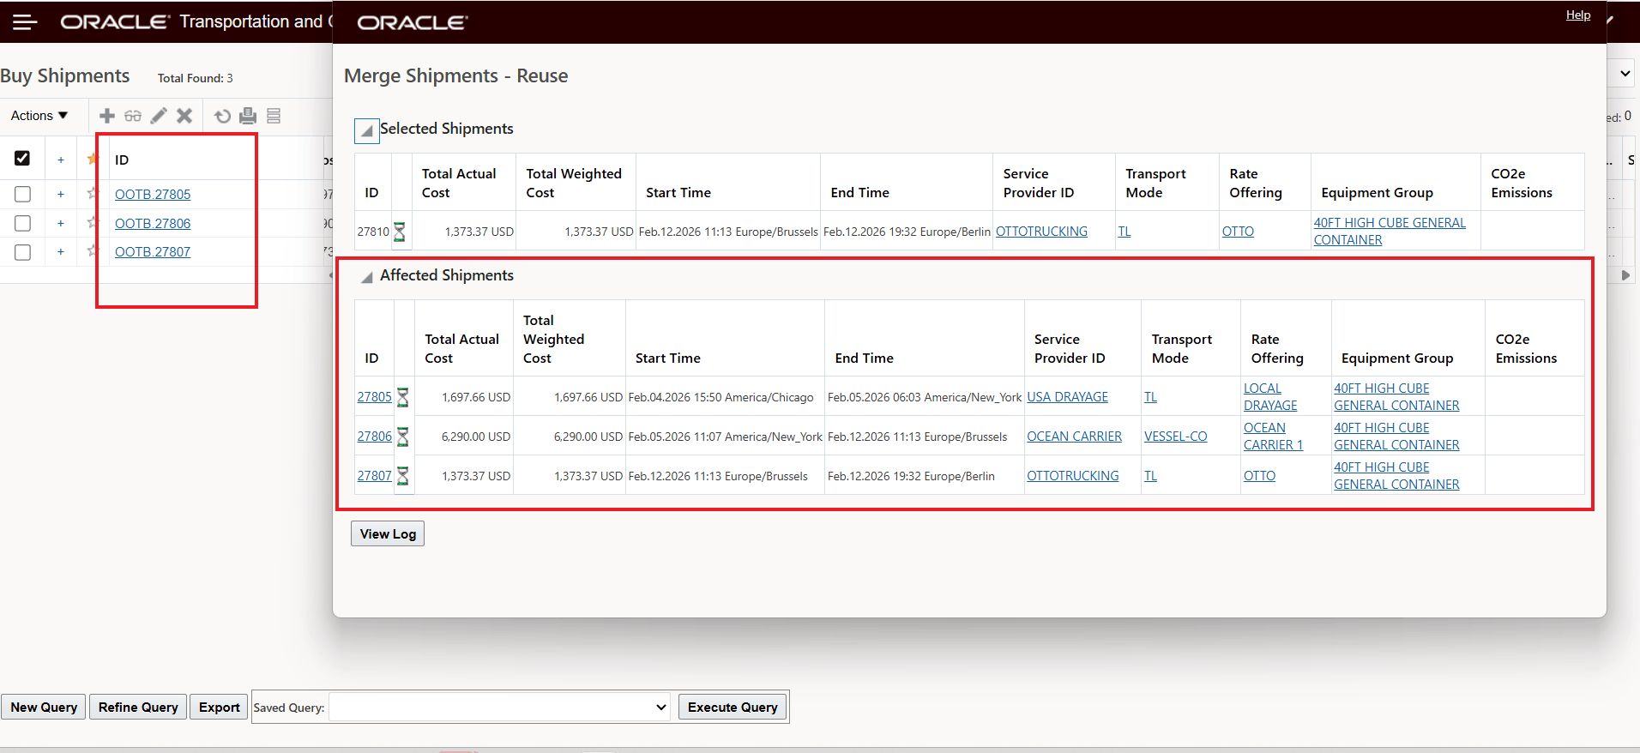This screenshot has width=1640, height=753.
Task: Open VESSEL-CO transport mode link
Action: (1175, 437)
